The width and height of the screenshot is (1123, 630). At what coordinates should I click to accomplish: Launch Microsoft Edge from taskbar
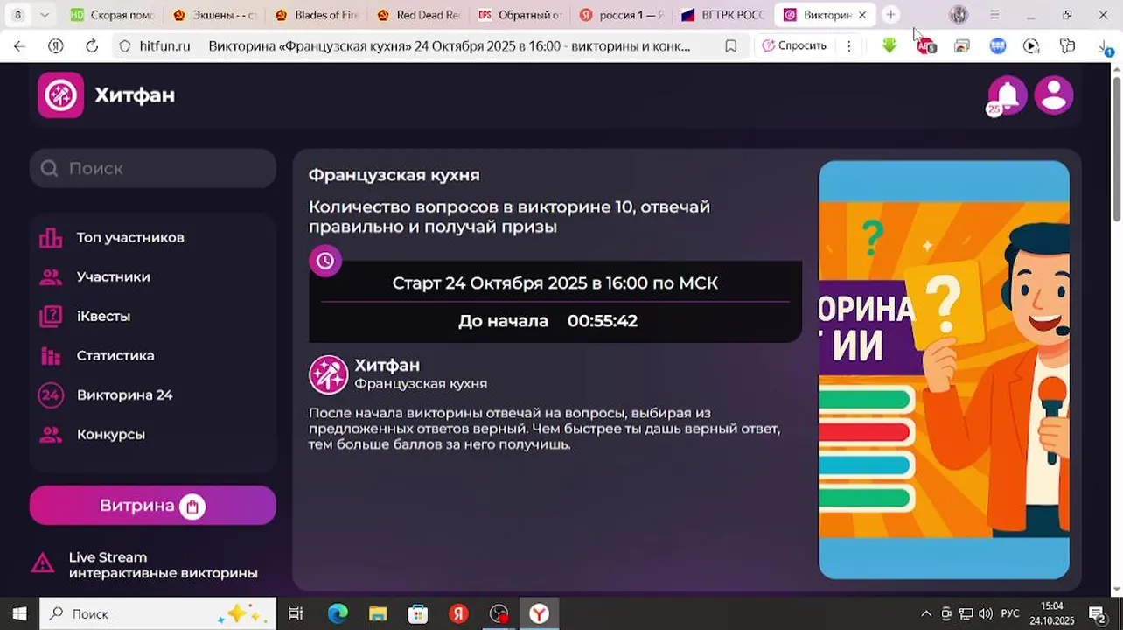point(338,613)
